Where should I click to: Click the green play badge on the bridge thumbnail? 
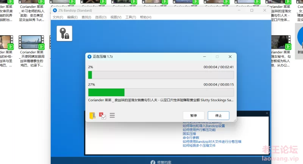pos(41,47)
